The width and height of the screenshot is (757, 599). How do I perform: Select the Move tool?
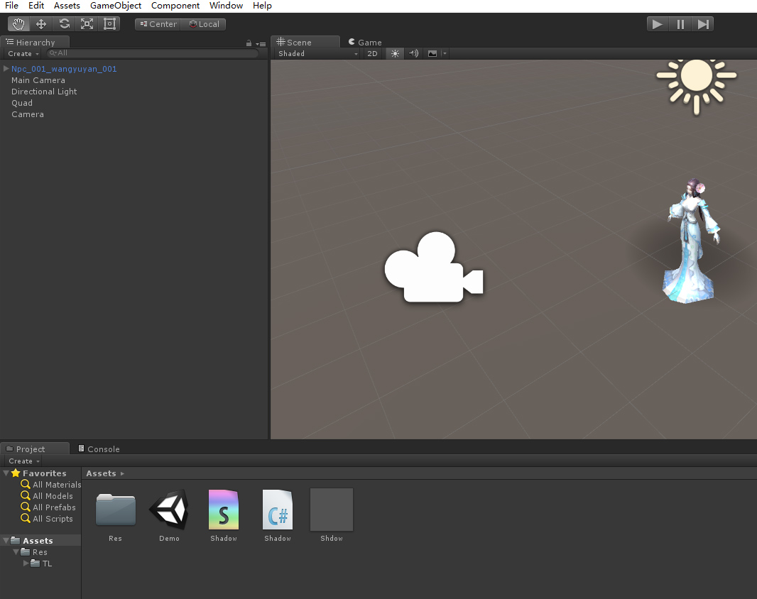pos(41,24)
